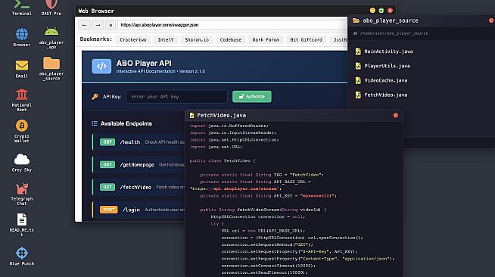Open the Blue Punch icon
Image resolution: width=495 pixels, height=277 pixels.
(22, 256)
